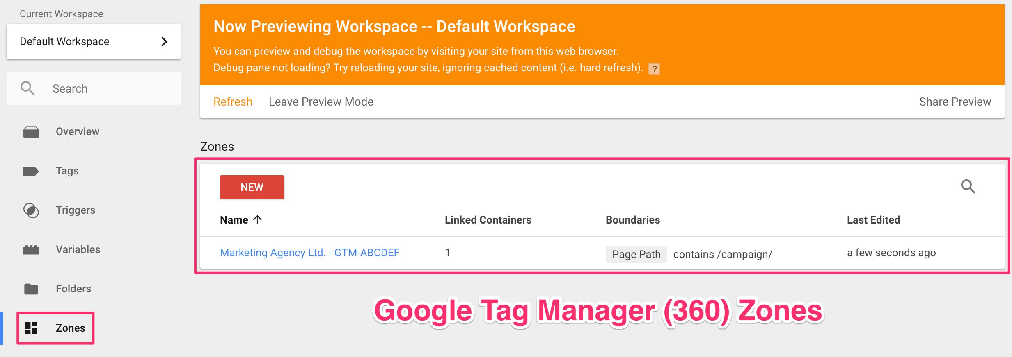Go to Tags menu item

pos(67,171)
